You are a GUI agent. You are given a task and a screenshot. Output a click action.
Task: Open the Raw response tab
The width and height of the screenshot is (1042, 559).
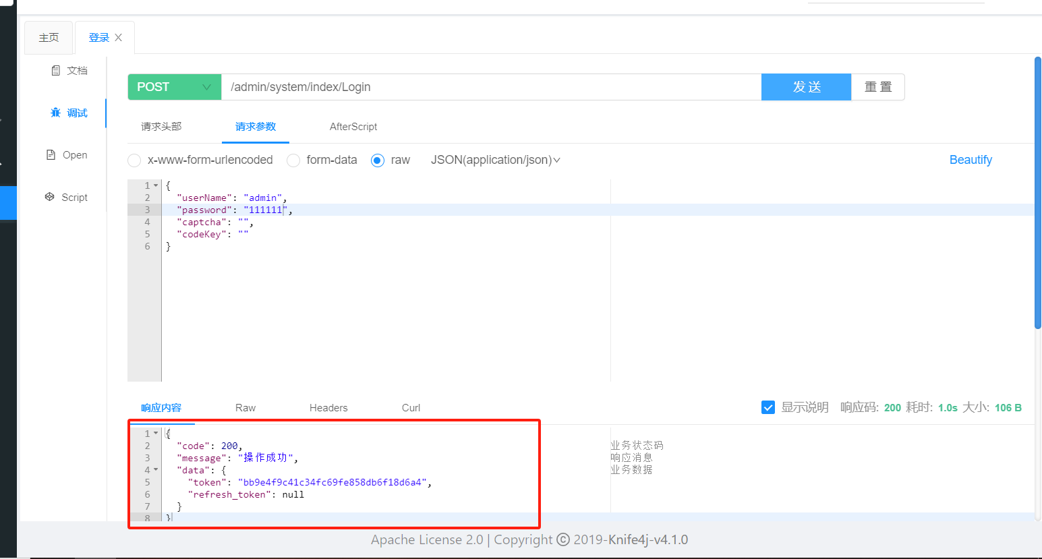(x=245, y=407)
